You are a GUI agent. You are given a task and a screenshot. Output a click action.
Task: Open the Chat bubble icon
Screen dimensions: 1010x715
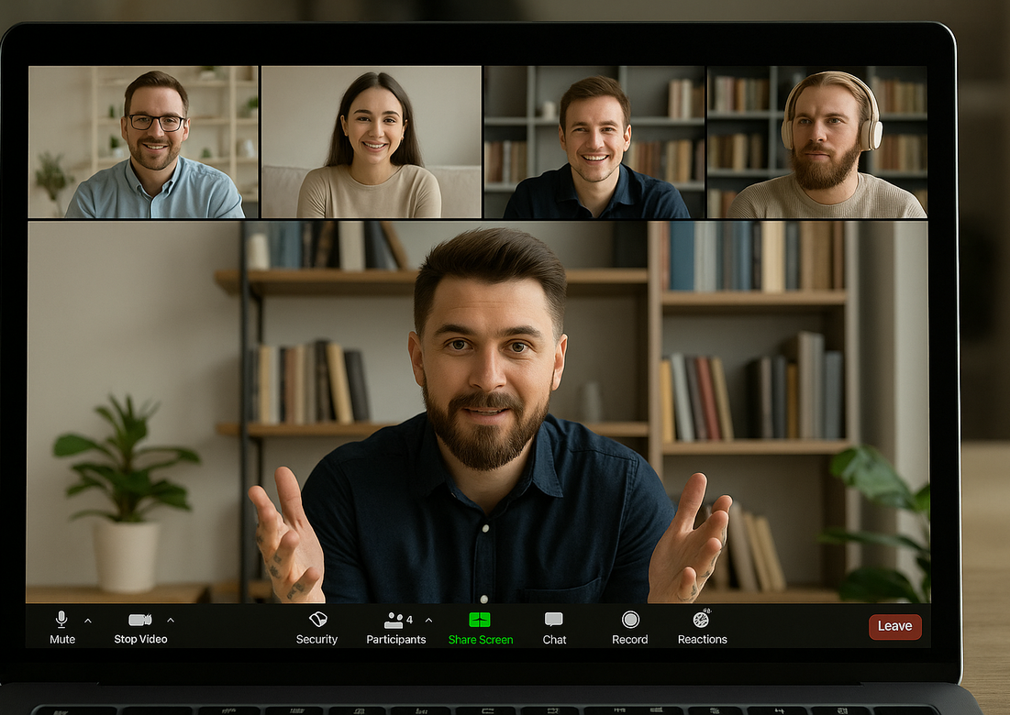tap(554, 619)
